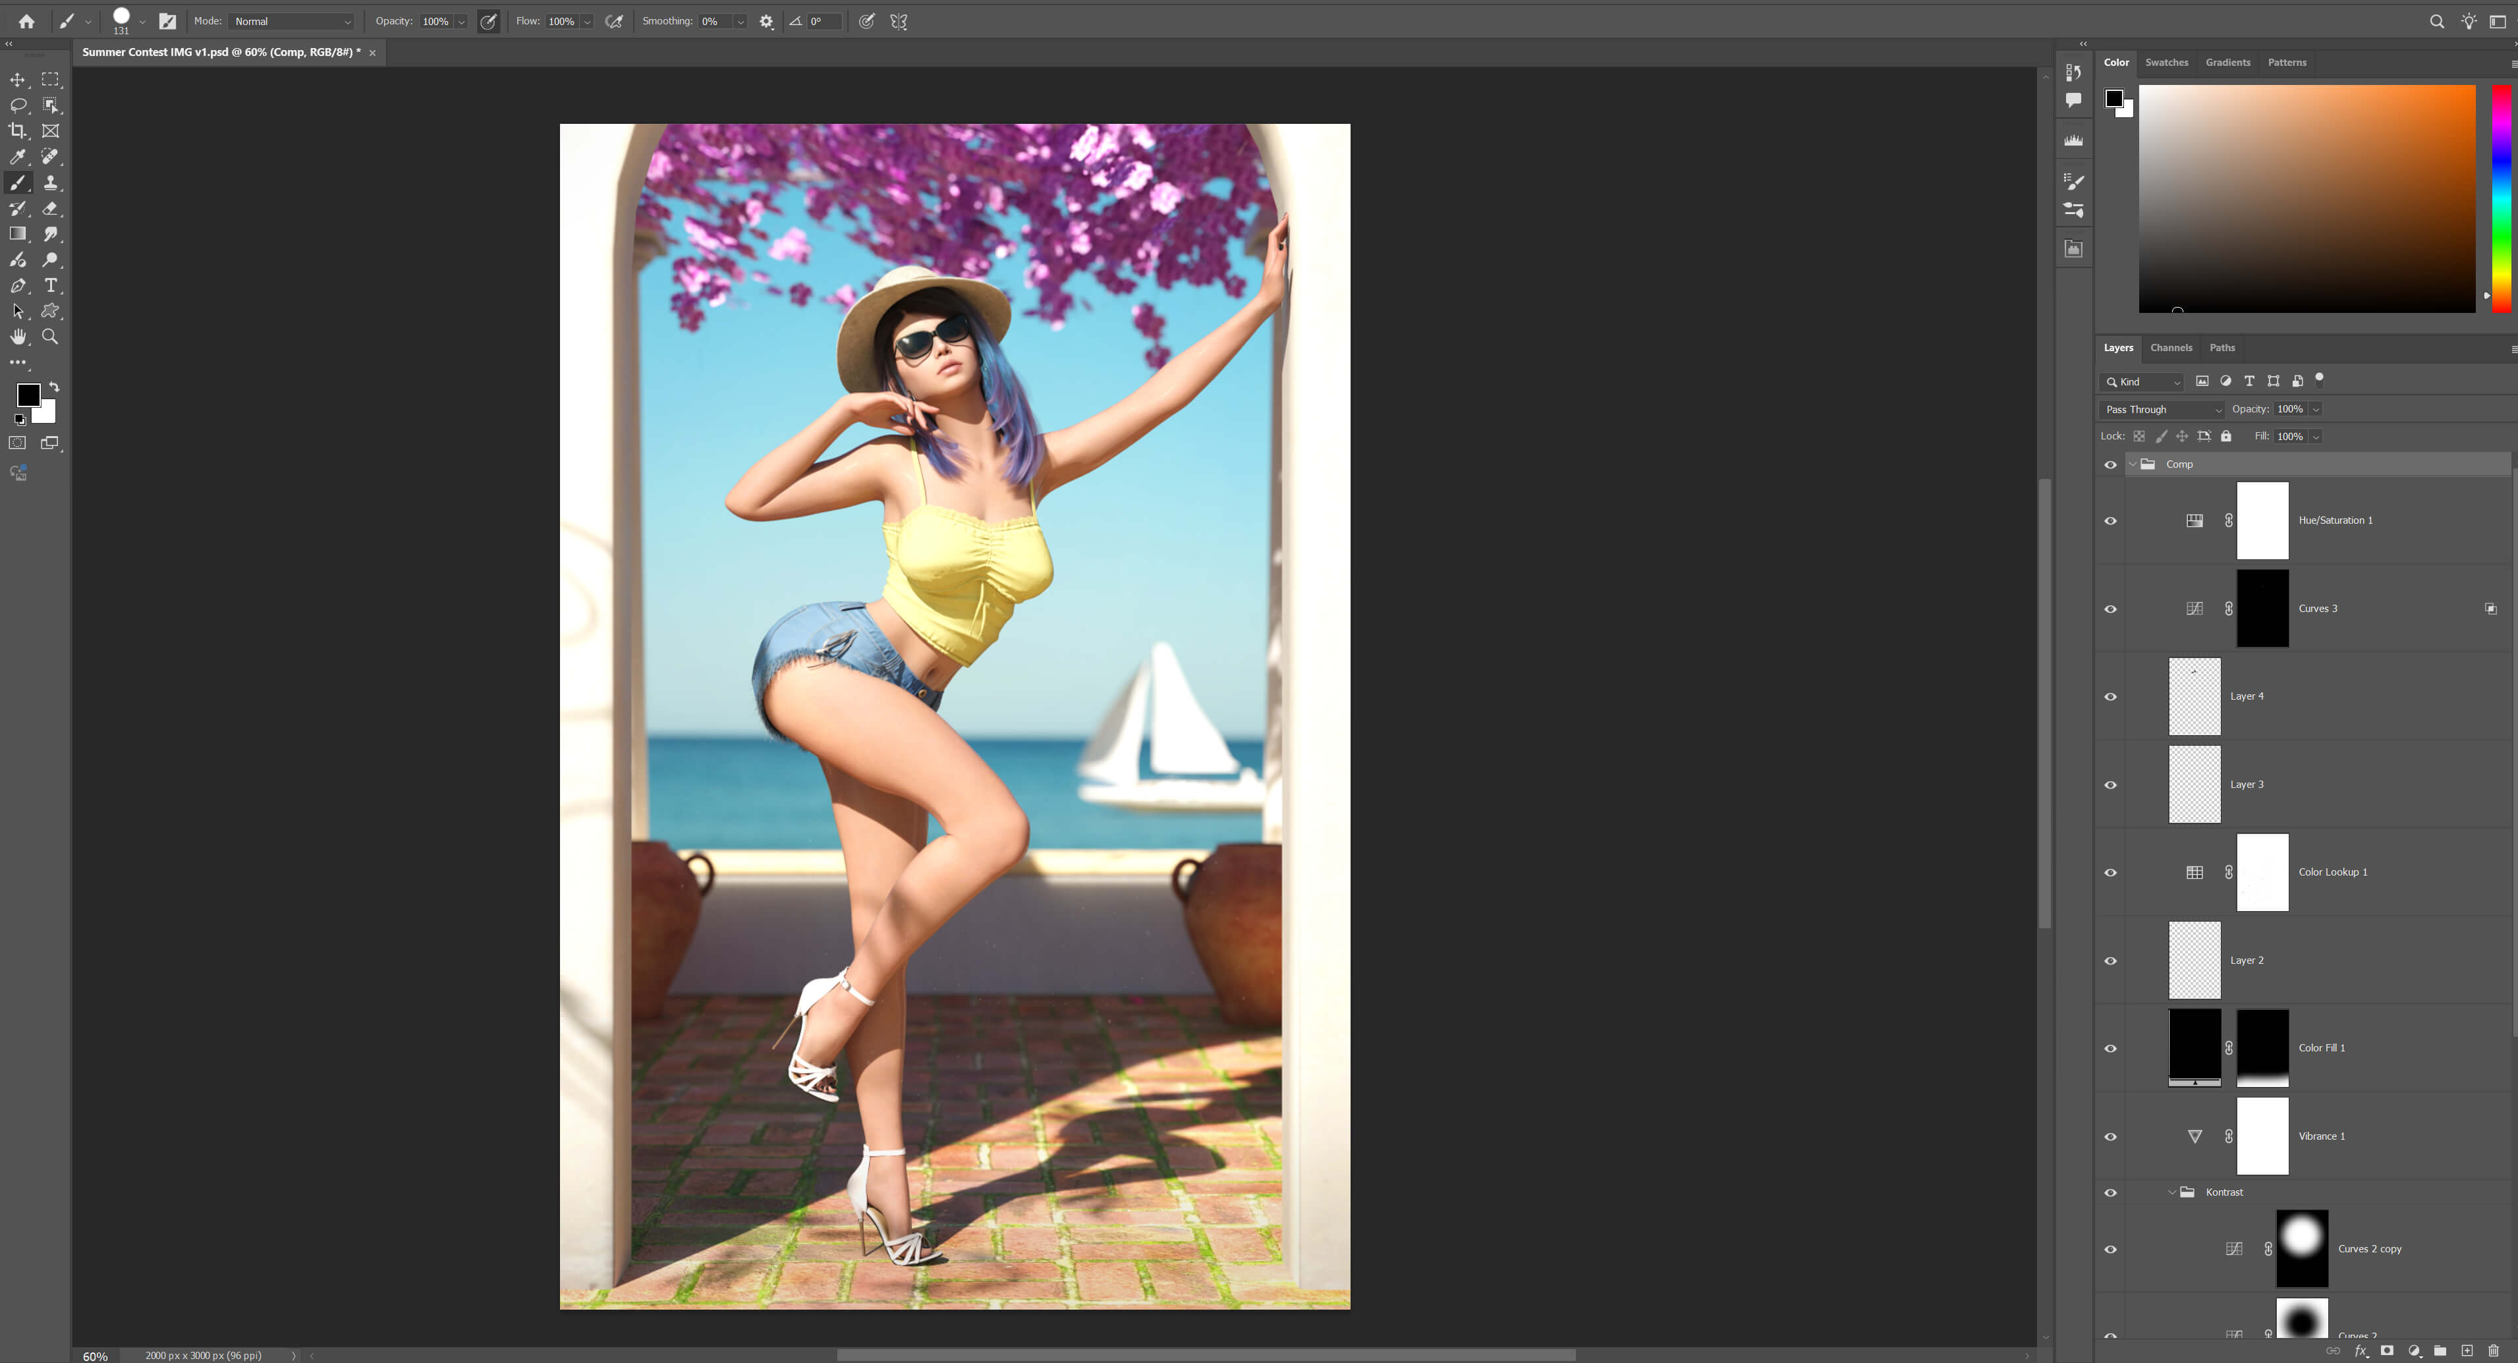
Task: Select the Pen tool
Action: pyautogui.click(x=18, y=285)
